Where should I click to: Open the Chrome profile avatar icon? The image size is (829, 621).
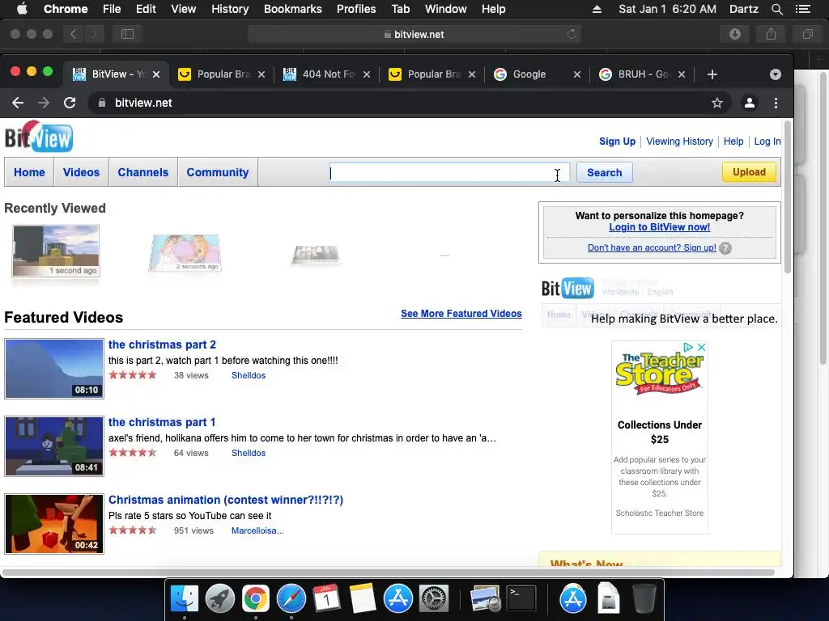pos(749,103)
